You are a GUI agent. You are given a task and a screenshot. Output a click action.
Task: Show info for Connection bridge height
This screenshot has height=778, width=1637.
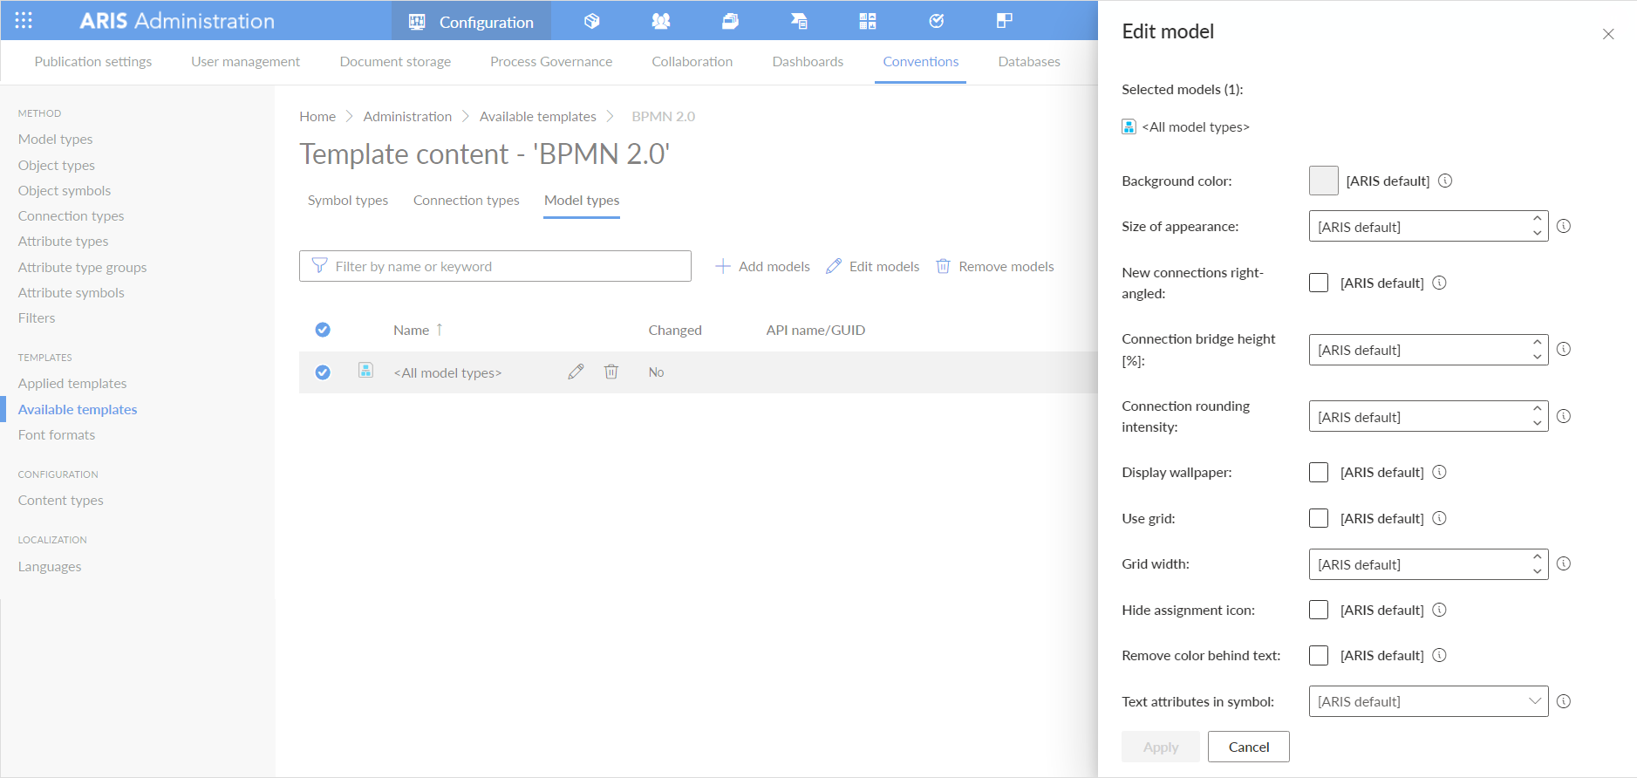(x=1564, y=349)
